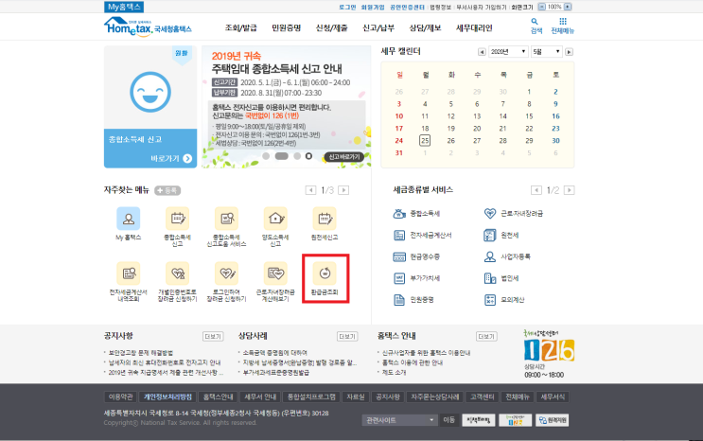Select 민원증명 document icon in tax services
Viewport: 703px width, 441px height.
[399, 300]
